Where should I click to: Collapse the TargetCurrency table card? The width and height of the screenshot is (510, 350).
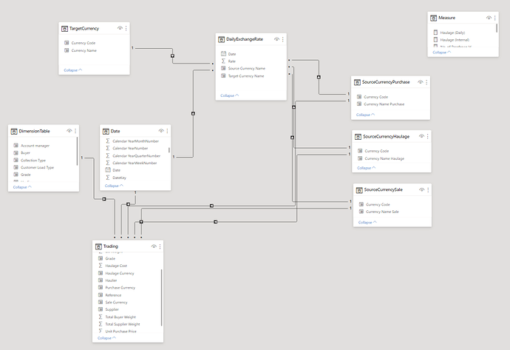coord(73,70)
